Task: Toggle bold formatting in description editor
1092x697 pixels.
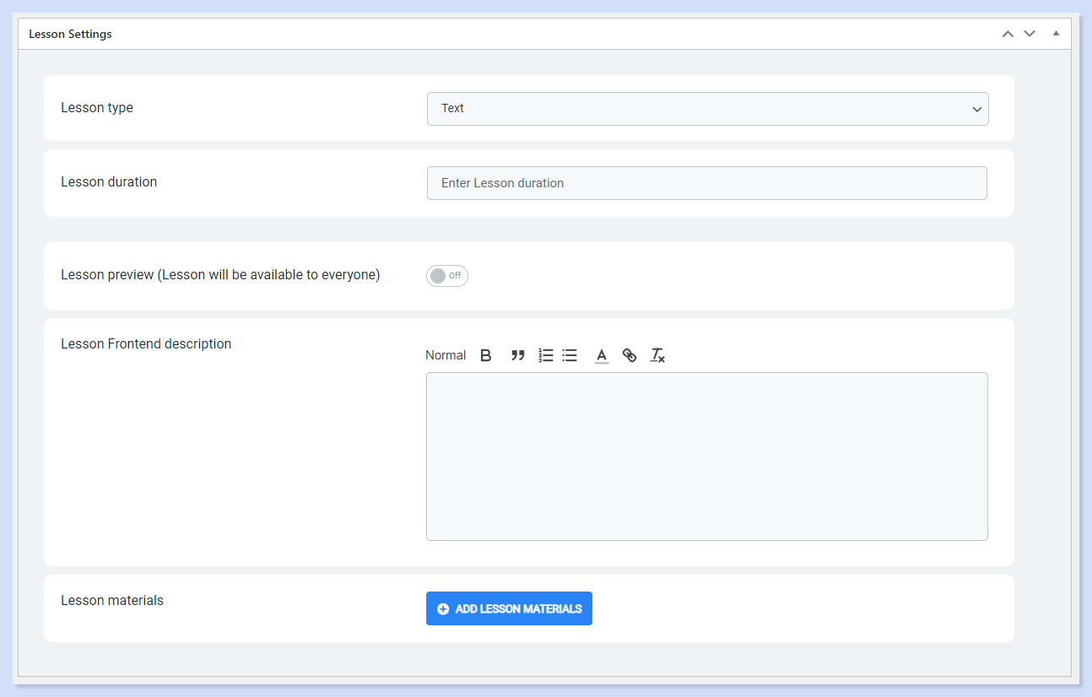Action: pyautogui.click(x=485, y=355)
